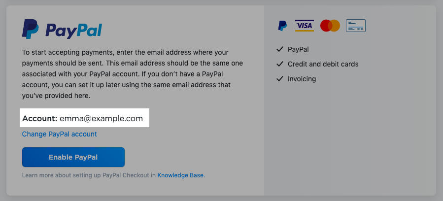Screen dimensions: 443x201
Task: Click the Enable PayPal button
Action: click(x=73, y=157)
